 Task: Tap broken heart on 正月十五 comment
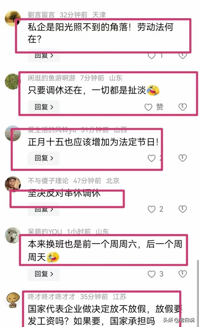tap(183, 158)
